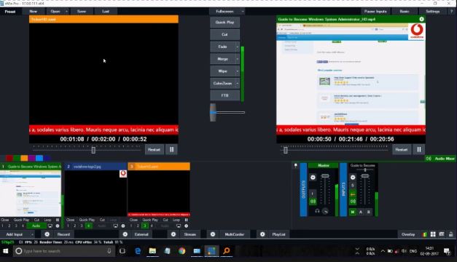
Task: Click New preset menu button
Action: coord(34,12)
